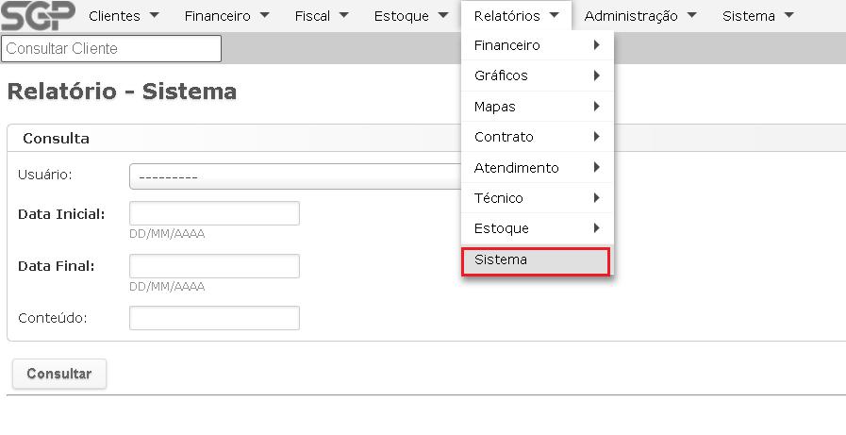
Task: Collapse the Relatórios menu
Action: click(517, 16)
